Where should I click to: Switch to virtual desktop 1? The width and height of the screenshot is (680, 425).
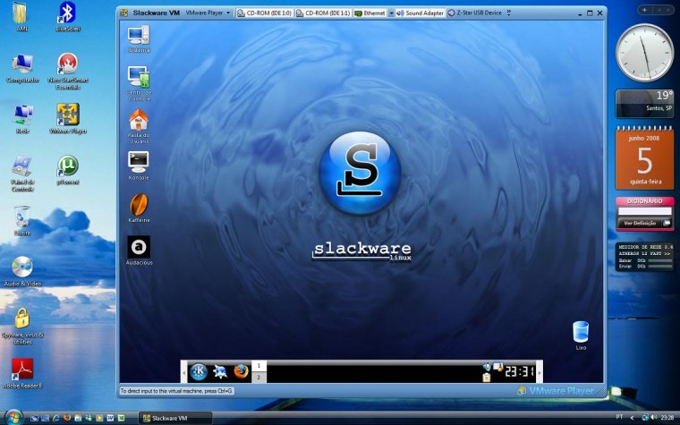pos(259,366)
